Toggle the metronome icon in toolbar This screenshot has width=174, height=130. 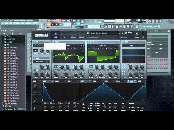(49, 21)
